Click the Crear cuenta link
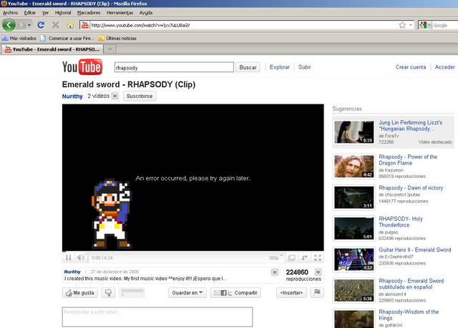458x328 pixels. point(411,67)
